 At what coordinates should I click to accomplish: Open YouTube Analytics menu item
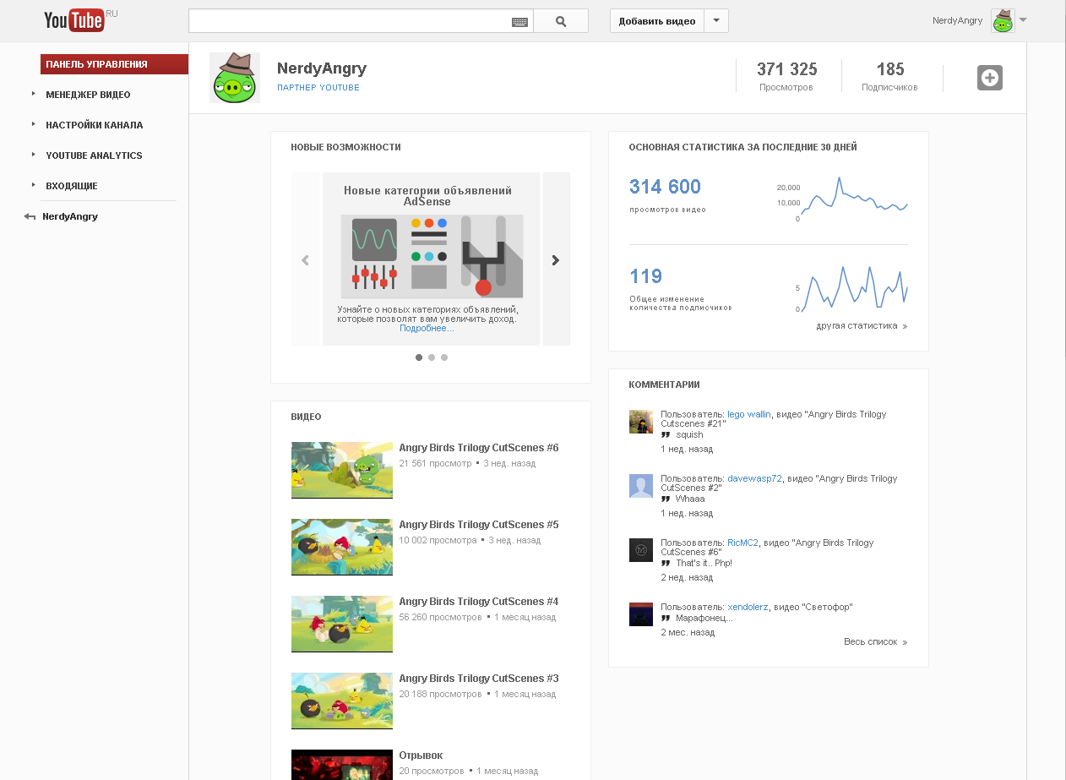coord(94,155)
